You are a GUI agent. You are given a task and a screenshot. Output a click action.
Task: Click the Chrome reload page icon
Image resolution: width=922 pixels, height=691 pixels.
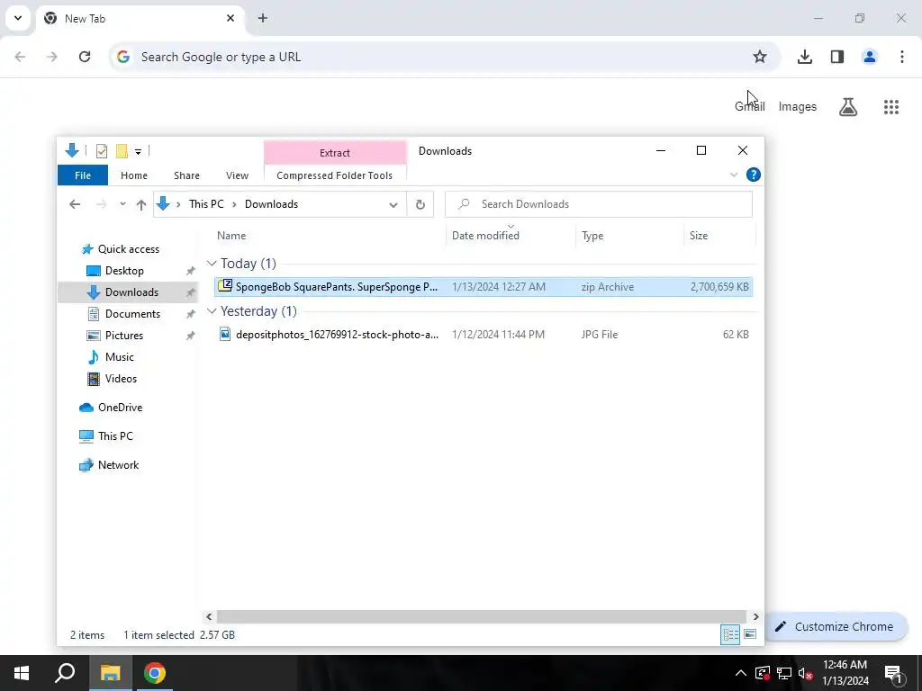click(85, 57)
